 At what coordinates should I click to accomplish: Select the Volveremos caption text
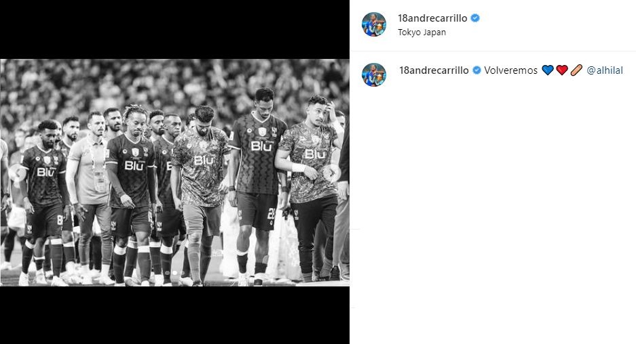click(x=510, y=70)
